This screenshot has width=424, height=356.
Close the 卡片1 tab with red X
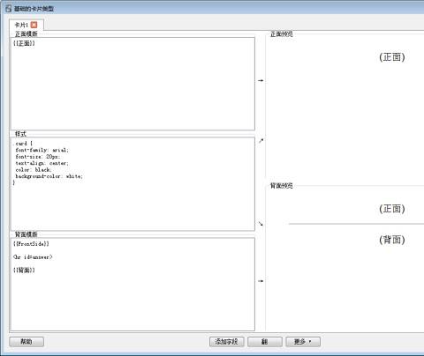coord(34,25)
